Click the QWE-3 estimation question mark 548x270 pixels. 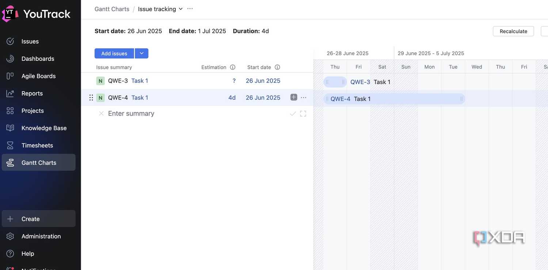[x=234, y=81]
